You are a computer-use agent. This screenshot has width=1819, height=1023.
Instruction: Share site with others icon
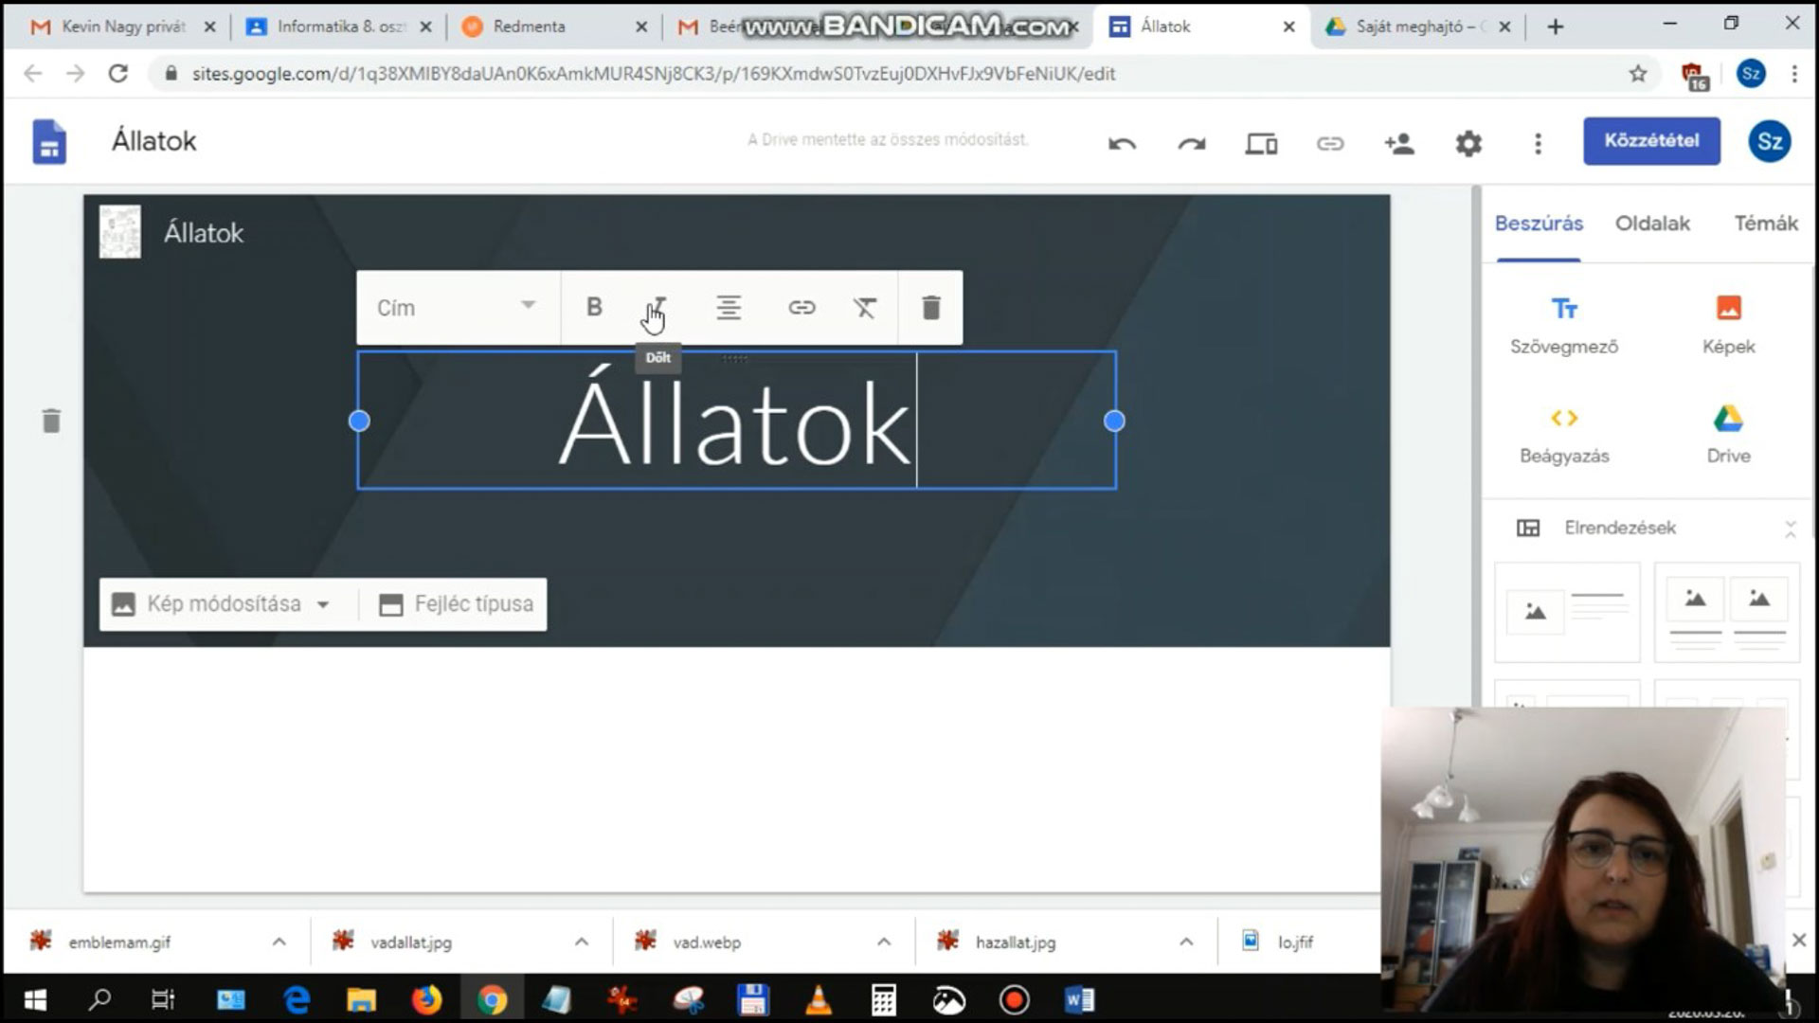click(1398, 143)
